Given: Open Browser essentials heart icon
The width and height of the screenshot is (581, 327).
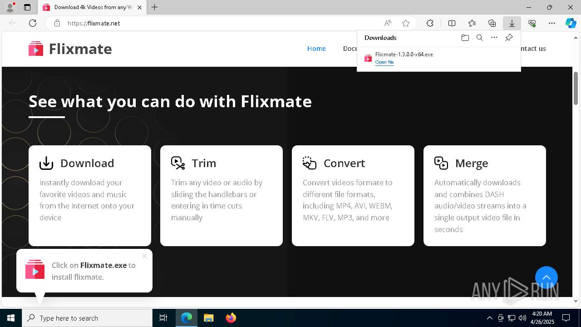Looking at the screenshot, I should [532, 23].
